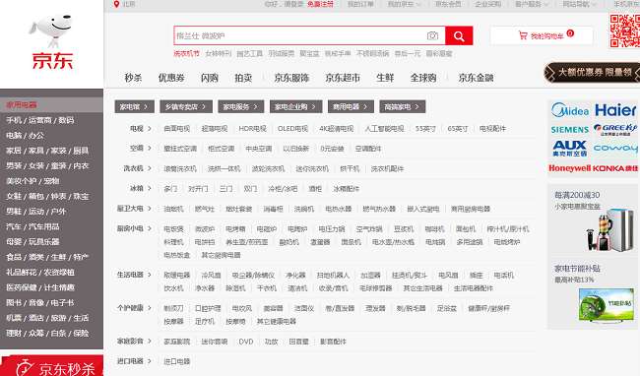Open the OLED电视 link
The image size is (640, 376).
(x=292, y=129)
